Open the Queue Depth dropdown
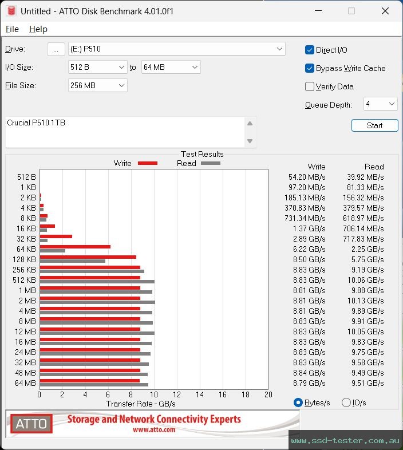The width and height of the screenshot is (403, 450). [x=380, y=104]
